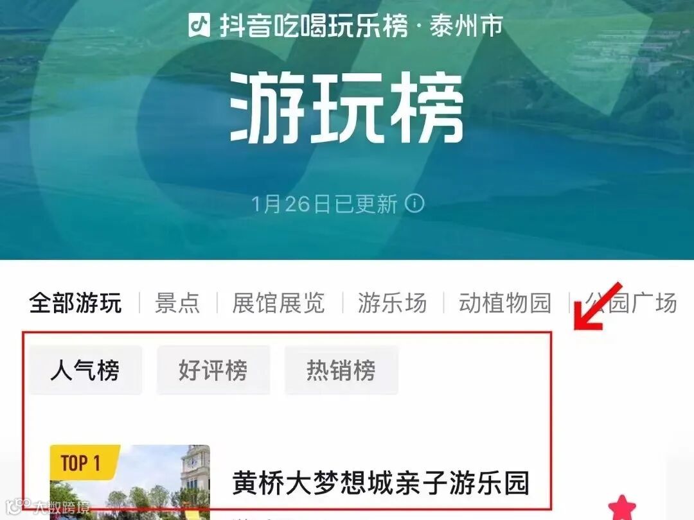
Task: Tap the red star favorite icon
Action: (621, 507)
